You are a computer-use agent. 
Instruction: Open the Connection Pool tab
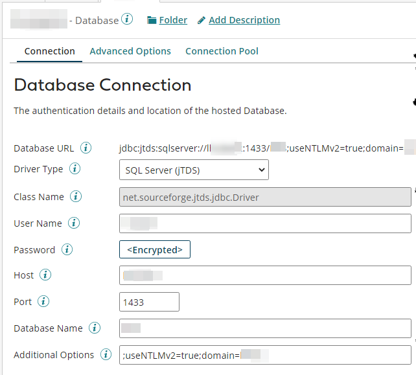222,51
